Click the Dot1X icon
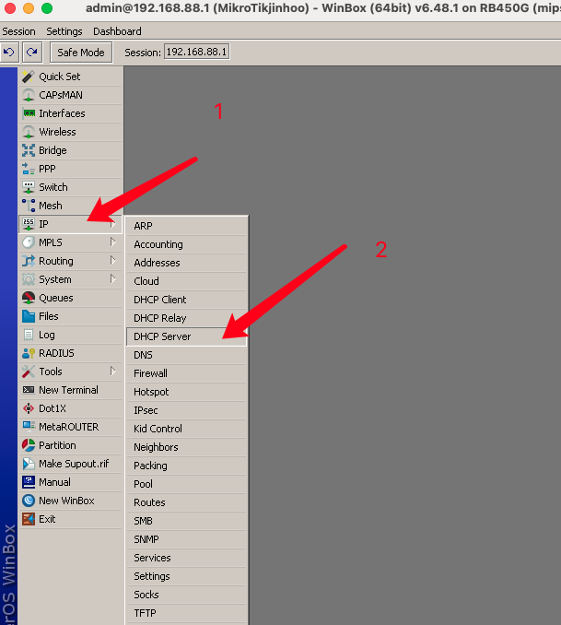Screen dimensions: 561x625 click(x=29, y=408)
